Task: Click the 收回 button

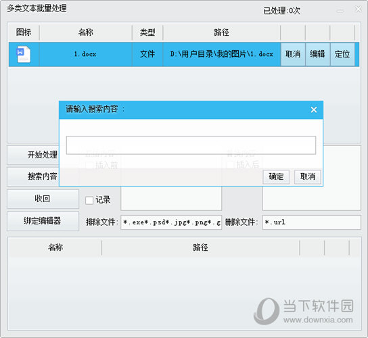Action: 43,199
